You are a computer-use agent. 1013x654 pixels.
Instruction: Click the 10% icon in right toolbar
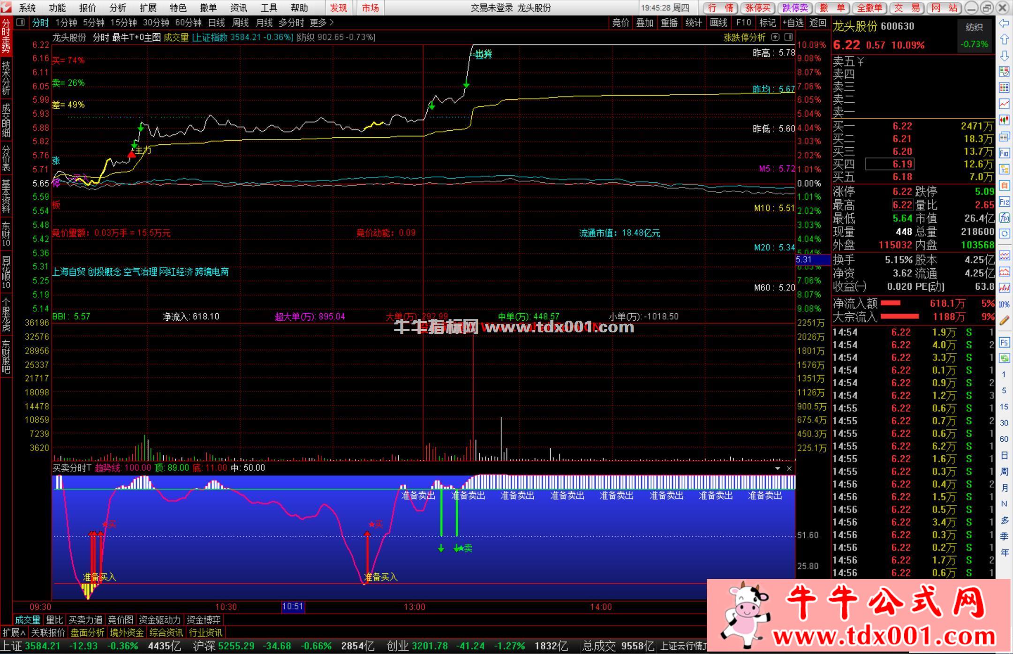tap(1004, 304)
